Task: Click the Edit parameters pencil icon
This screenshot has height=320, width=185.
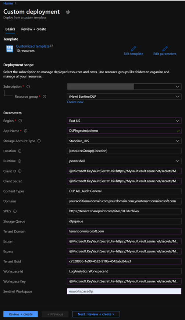Action: tap(165, 49)
